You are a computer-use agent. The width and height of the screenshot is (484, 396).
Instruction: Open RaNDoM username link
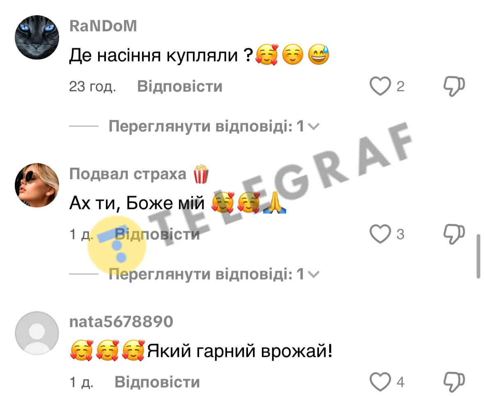(103, 26)
